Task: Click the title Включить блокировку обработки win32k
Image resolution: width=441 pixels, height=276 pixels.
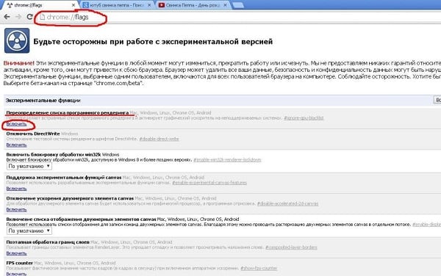Action: (x=54, y=155)
